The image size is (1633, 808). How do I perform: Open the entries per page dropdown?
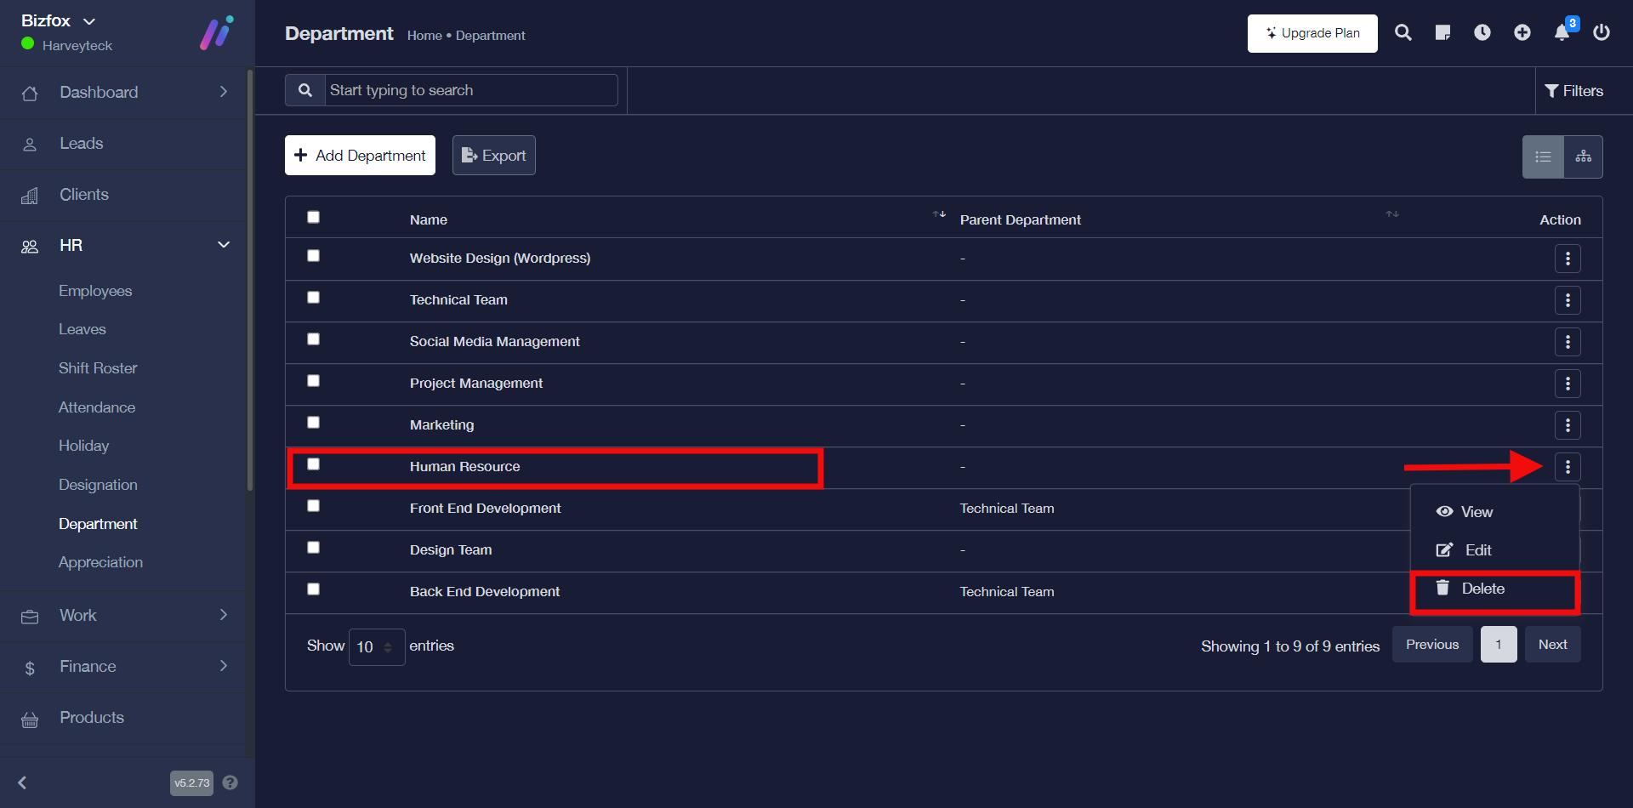click(376, 647)
